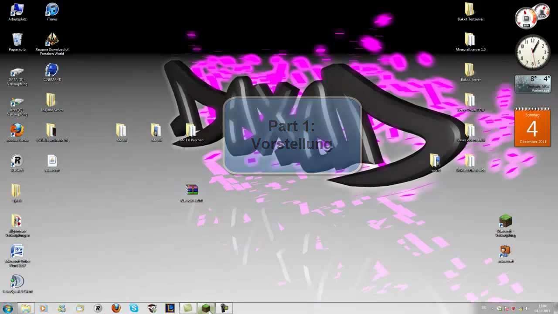Switch to the camera recorder taskbar window

click(x=225, y=308)
